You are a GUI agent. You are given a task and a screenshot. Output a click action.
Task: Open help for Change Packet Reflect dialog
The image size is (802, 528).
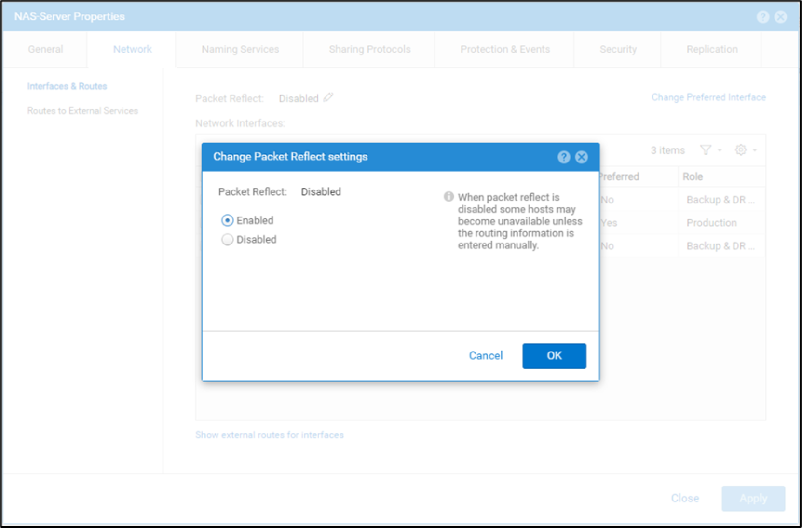pos(564,157)
